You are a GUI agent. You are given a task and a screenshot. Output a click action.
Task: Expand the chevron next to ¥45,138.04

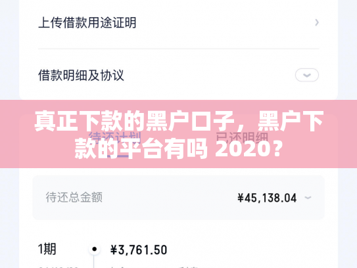308,198
